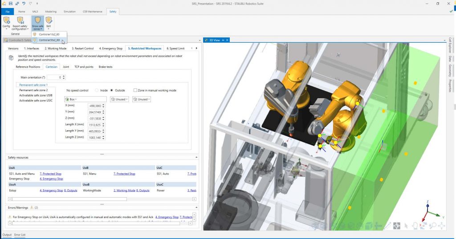Open the Show safe zones dropdown

coord(37,23)
